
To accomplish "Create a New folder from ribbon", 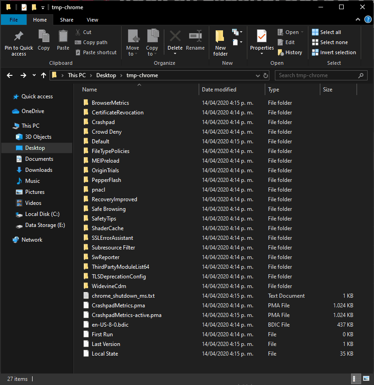I will (220, 41).
